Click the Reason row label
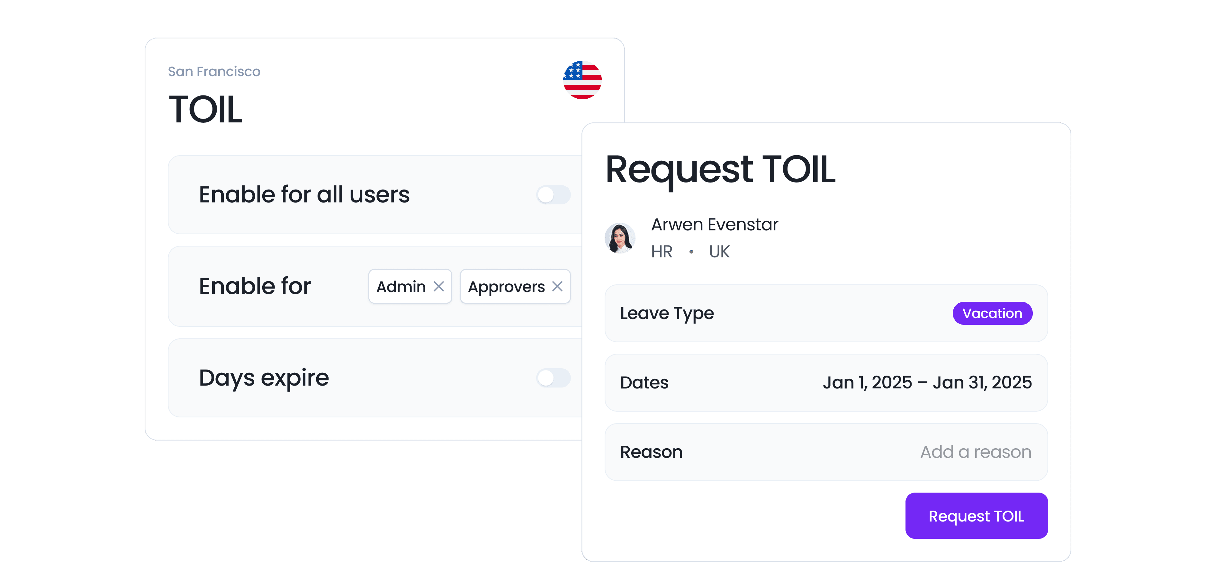Image resolution: width=1216 pixels, height=562 pixels. 652,452
